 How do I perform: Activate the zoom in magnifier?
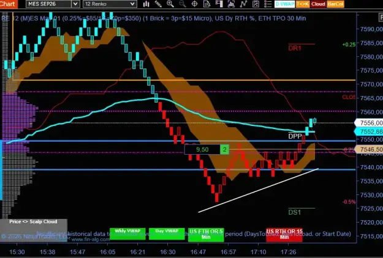coord(170,4)
